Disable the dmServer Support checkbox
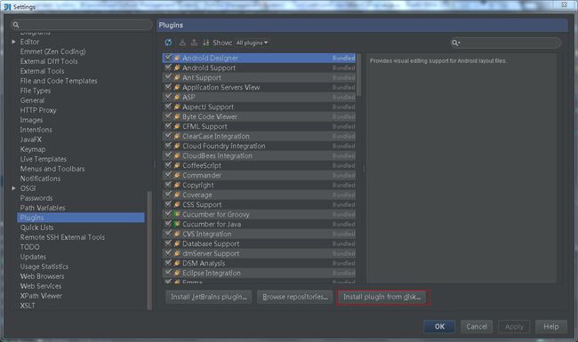 pyautogui.click(x=168, y=253)
